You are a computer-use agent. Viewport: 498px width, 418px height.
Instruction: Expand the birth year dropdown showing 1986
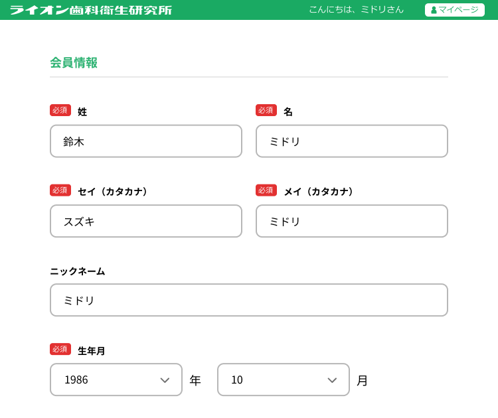[x=116, y=380]
